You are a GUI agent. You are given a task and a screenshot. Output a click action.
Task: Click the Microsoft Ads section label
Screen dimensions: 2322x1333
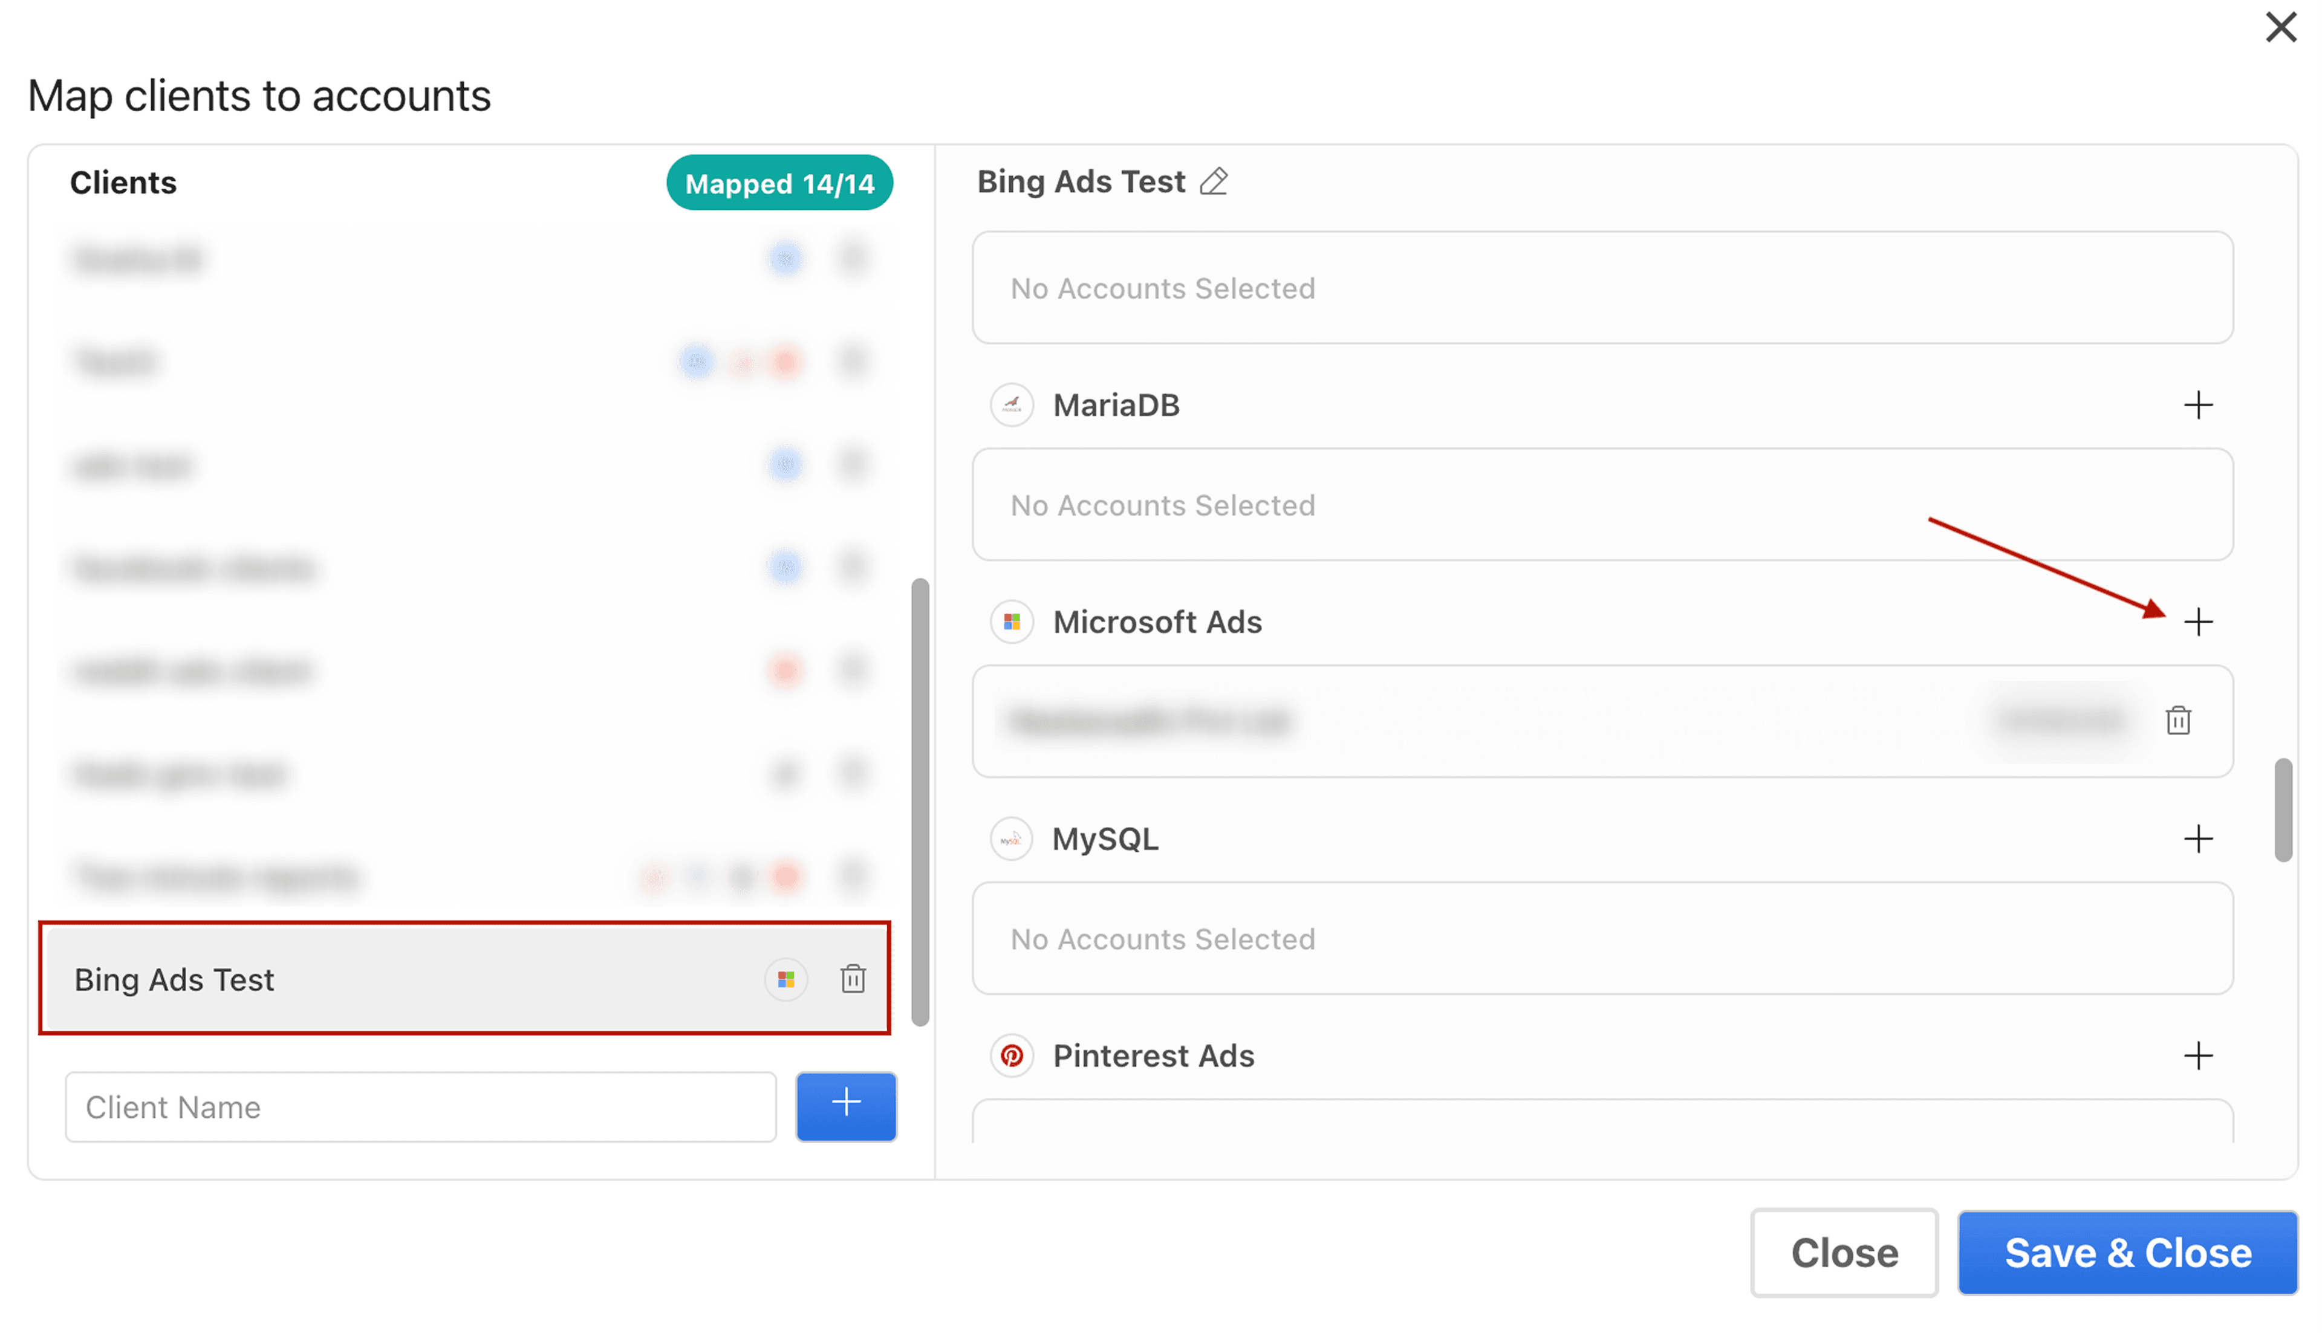point(1157,621)
